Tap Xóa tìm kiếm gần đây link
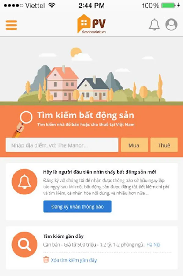183x276 pixels. tap(74, 260)
